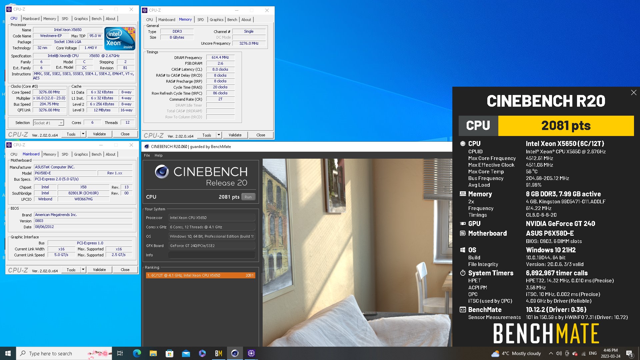640x360 pixels.
Task: Click the motherboard model P6X58D-E field
Action: pos(65,173)
